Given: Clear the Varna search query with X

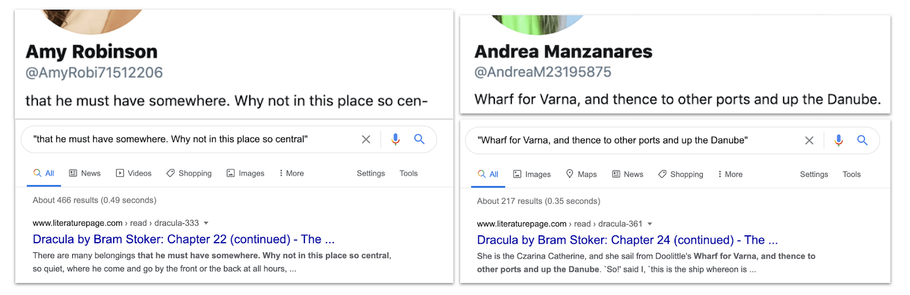Looking at the screenshot, I should click(809, 140).
